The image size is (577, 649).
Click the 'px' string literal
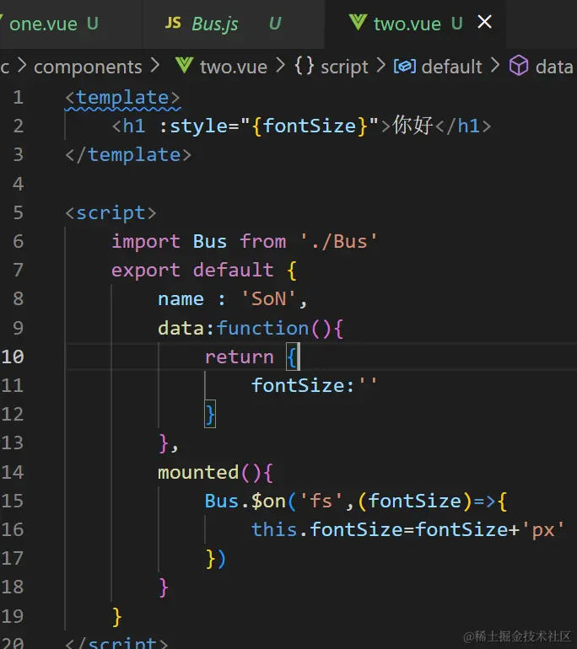point(543,530)
